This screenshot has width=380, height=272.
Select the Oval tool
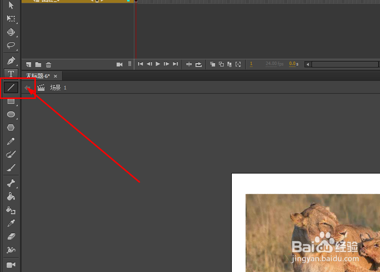11,114
